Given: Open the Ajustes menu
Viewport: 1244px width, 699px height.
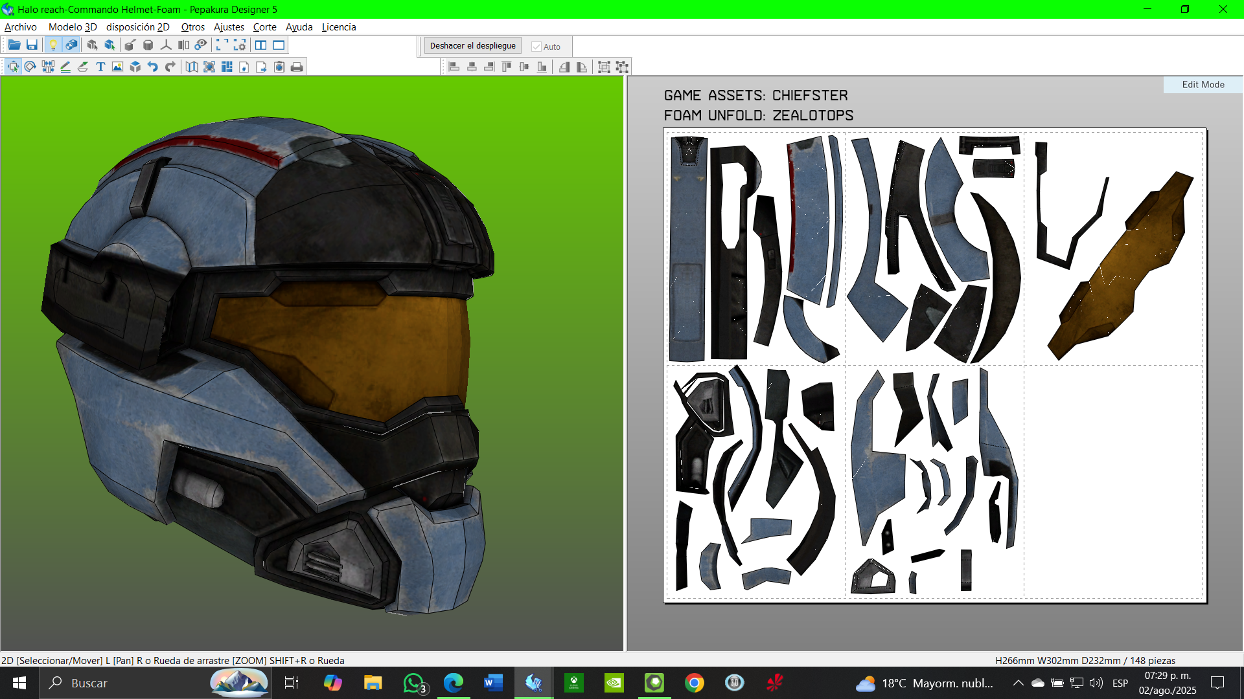Looking at the screenshot, I should pyautogui.click(x=229, y=27).
